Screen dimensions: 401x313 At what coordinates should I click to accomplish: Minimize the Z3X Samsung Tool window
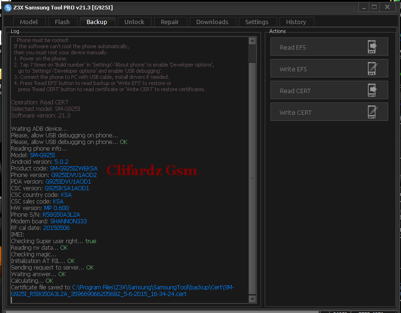(364, 7)
